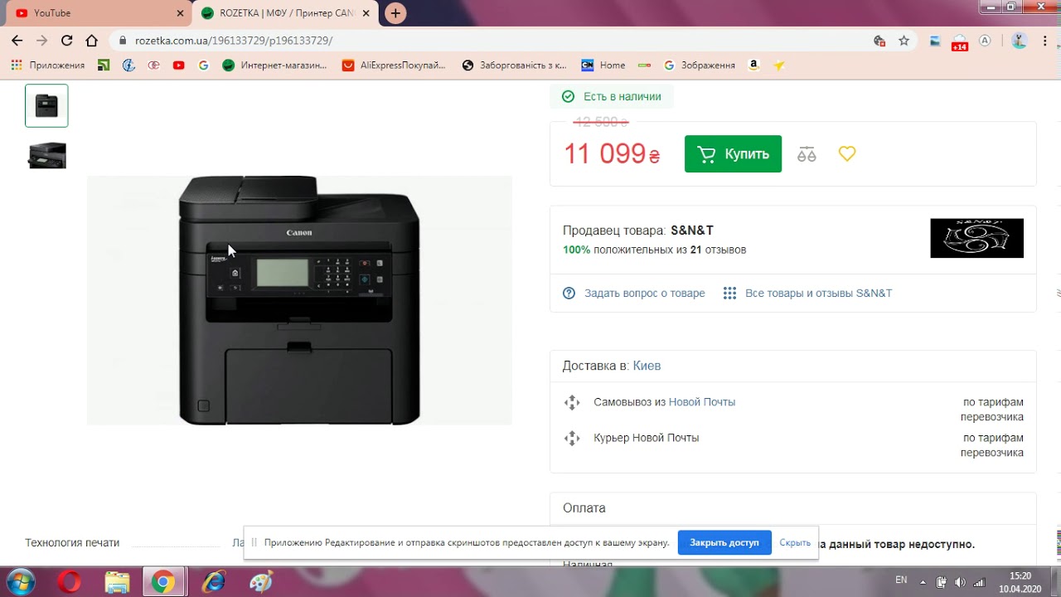Click the green Купить cart button
This screenshot has width=1061, height=597.
tap(733, 153)
